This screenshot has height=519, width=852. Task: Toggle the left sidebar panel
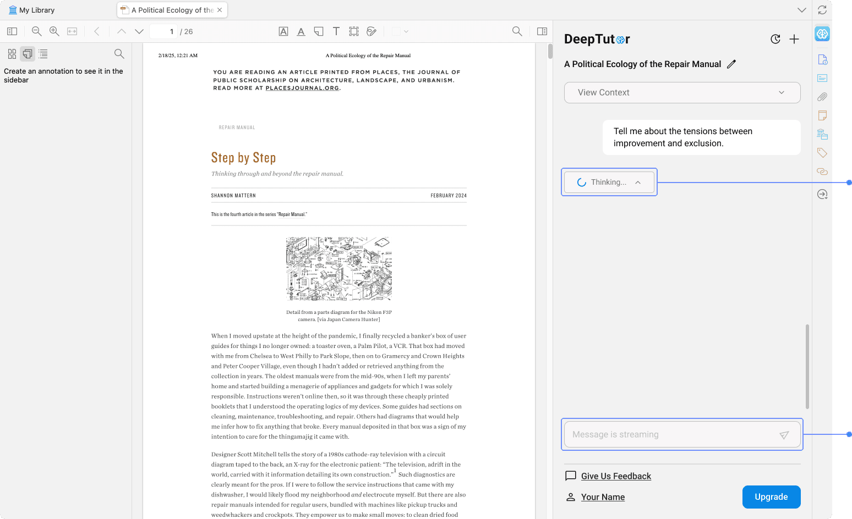click(12, 31)
